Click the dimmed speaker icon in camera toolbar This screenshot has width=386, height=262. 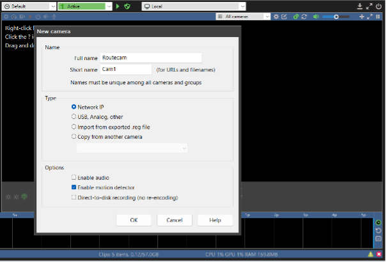(x=46, y=17)
